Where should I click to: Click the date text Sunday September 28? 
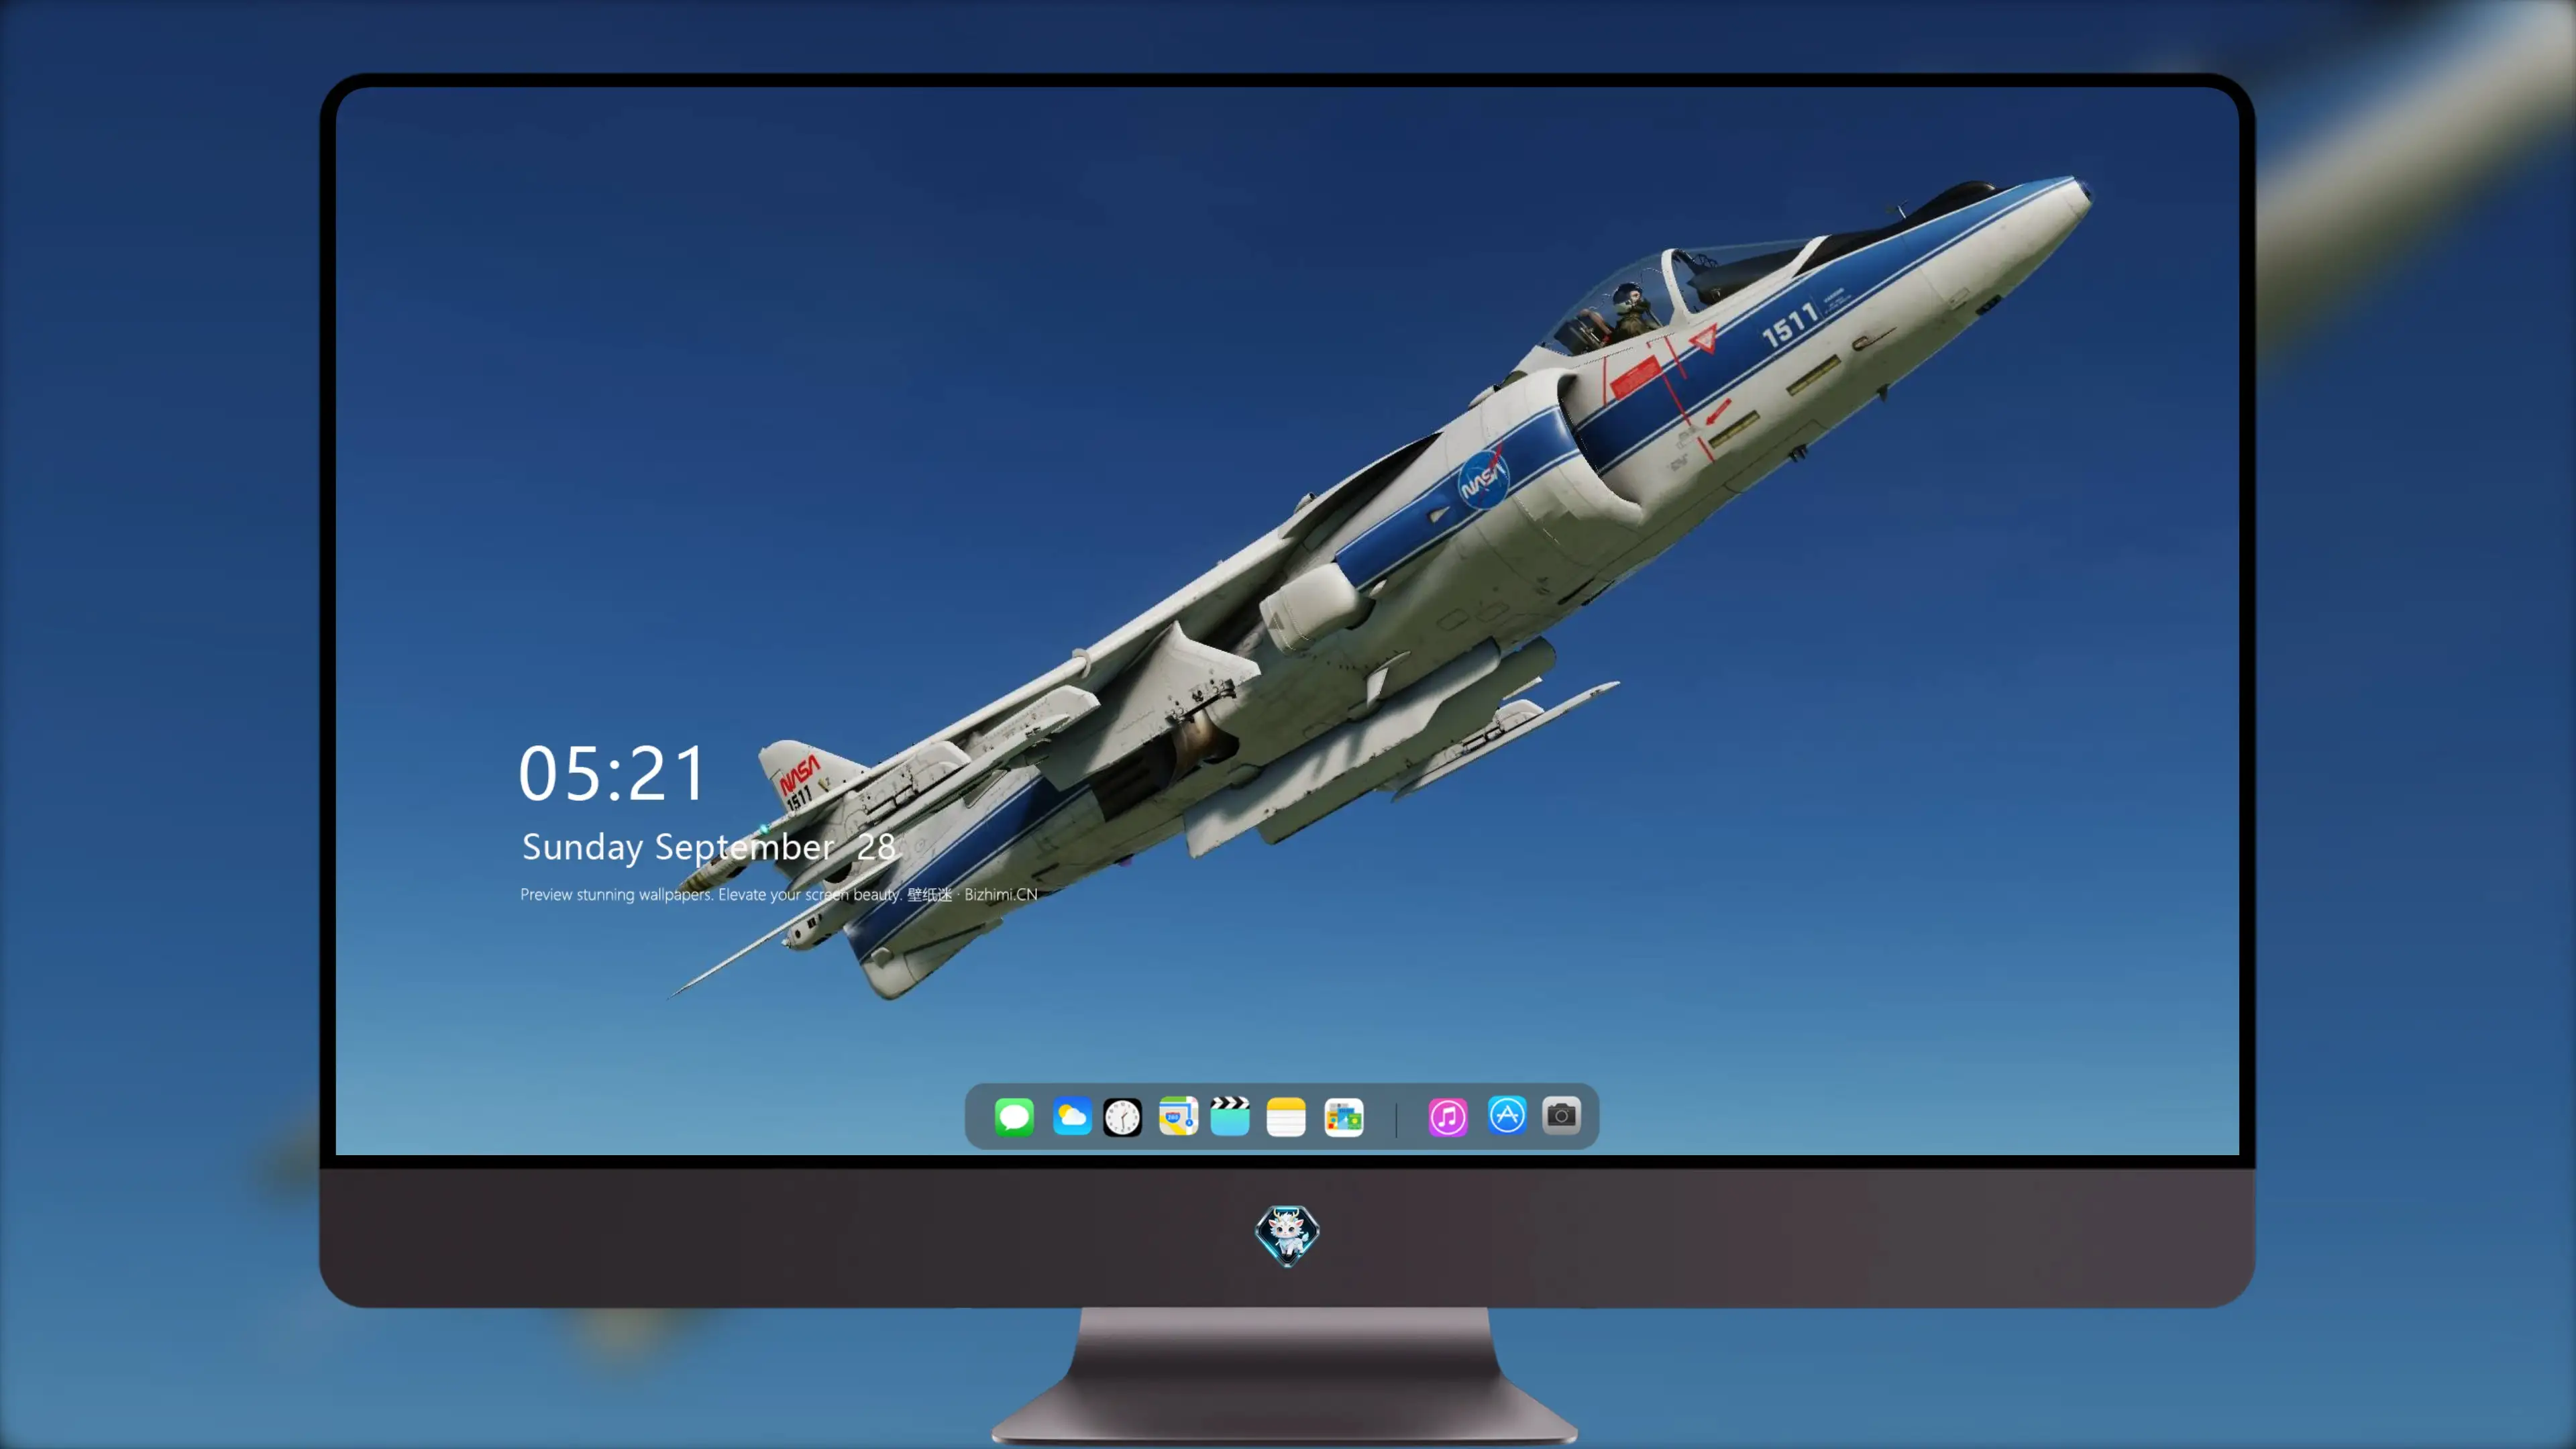point(709,847)
